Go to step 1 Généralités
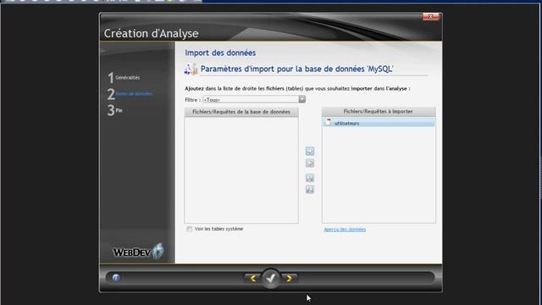The image size is (542, 305). (124, 77)
